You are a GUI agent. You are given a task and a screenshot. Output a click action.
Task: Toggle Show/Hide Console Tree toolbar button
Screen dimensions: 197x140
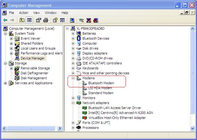click(29, 20)
